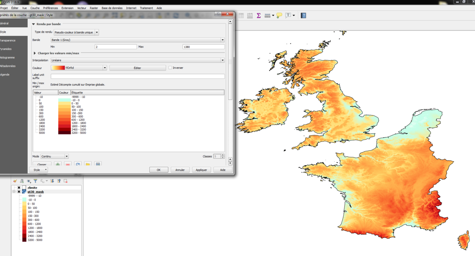Add a new layer group
This screenshot has width=475, height=256.
pos(22,181)
